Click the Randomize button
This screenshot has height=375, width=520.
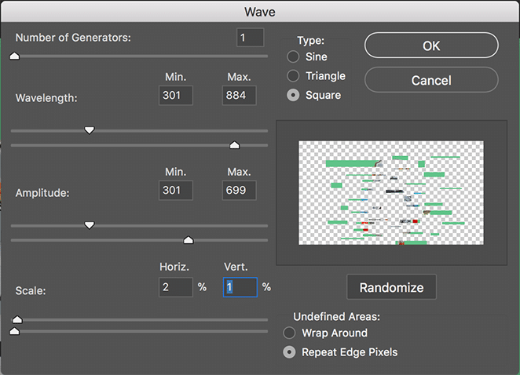tap(391, 287)
